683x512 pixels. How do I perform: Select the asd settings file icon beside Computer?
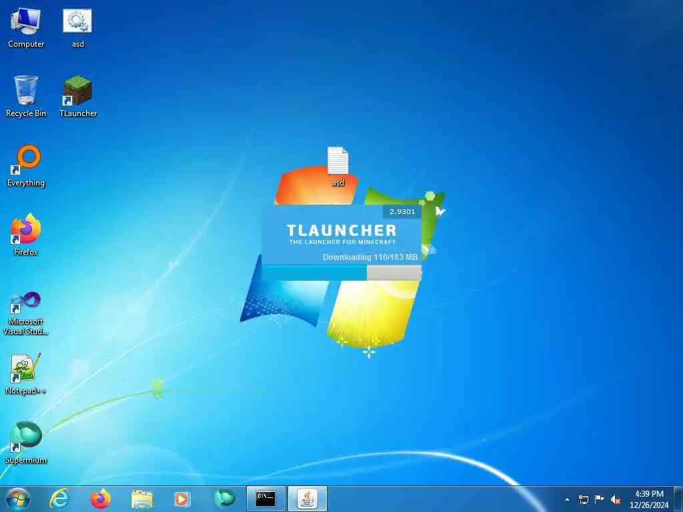tap(77, 27)
